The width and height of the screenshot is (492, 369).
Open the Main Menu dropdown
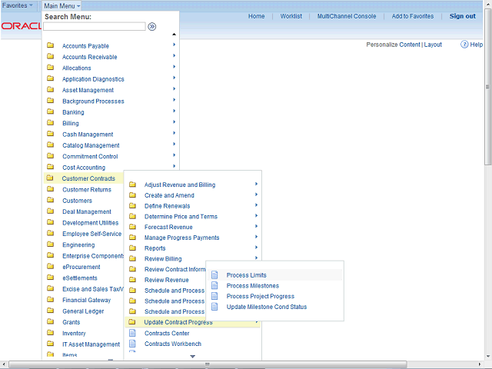(61, 6)
